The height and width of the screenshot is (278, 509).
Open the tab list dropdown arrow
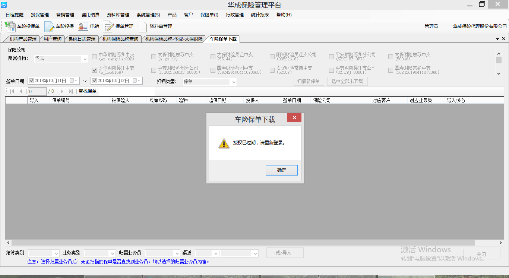pyautogui.click(x=497, y=39)
